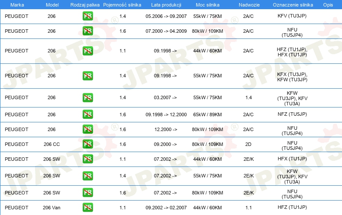
Task: Click the Marka column header
Action: (x=17, y=5)
